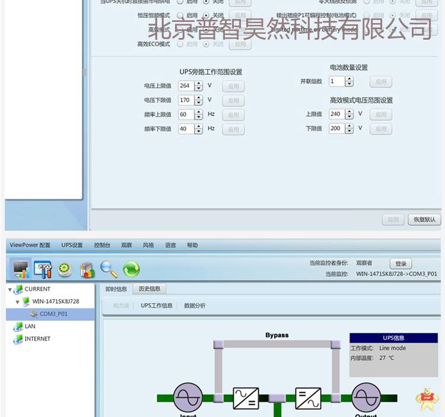445x417 pixels.
Task: Apply the 并联组数 setting
Action: click(x=381, y=82)
